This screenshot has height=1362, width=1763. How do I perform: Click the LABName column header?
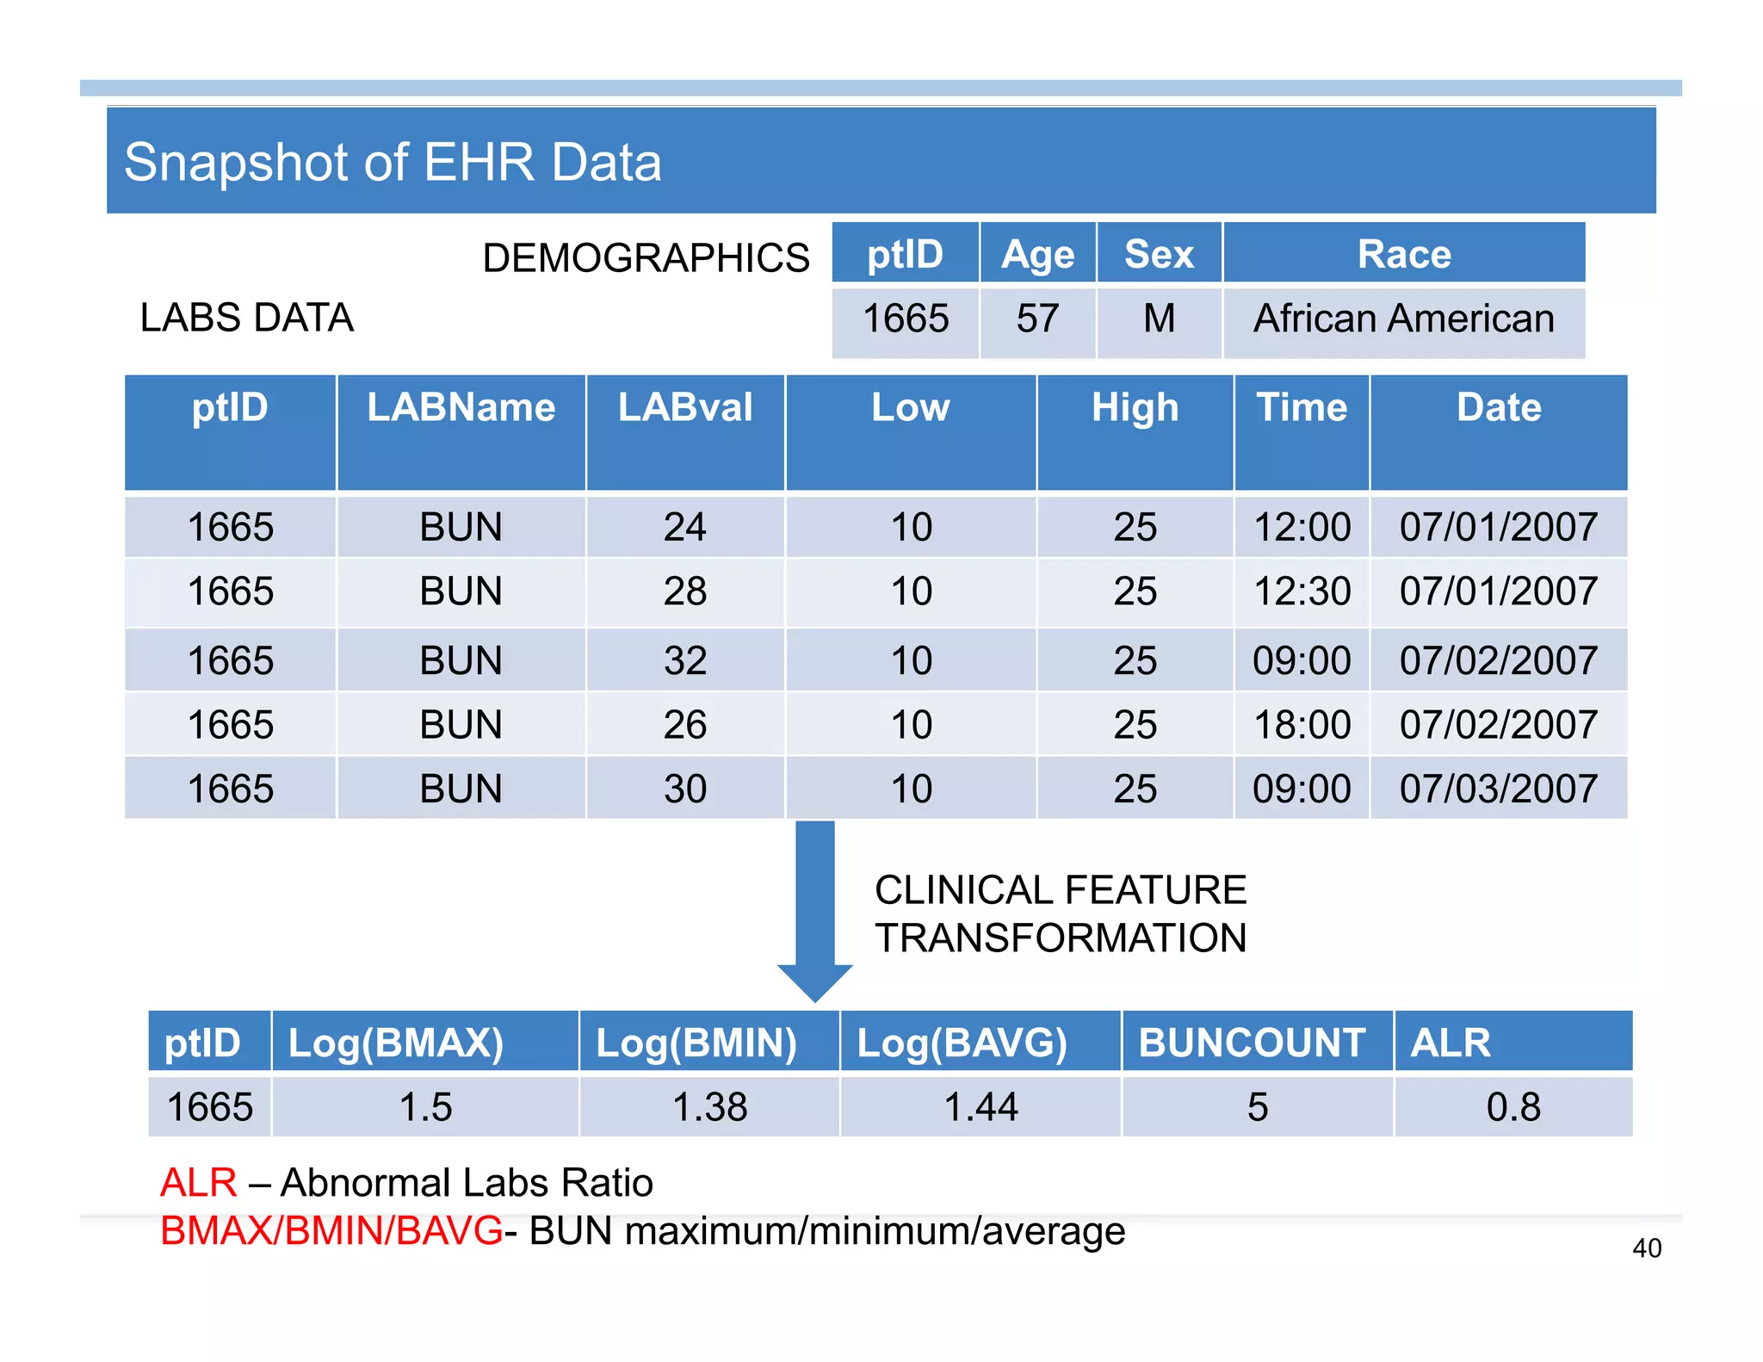[x=461, y=432]
